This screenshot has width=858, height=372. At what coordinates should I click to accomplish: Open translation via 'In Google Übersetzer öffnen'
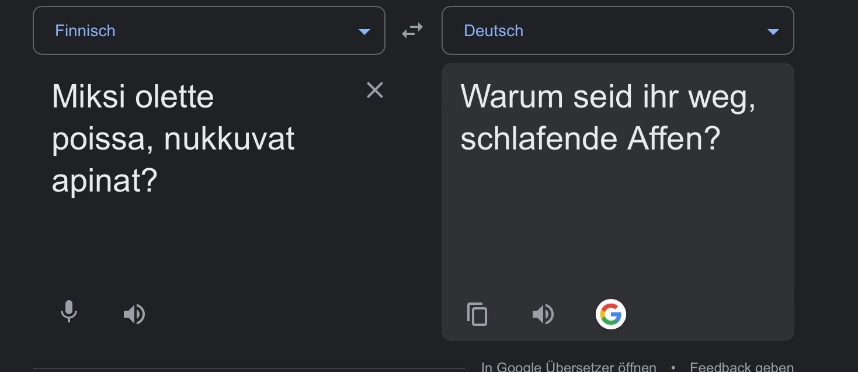568,367
